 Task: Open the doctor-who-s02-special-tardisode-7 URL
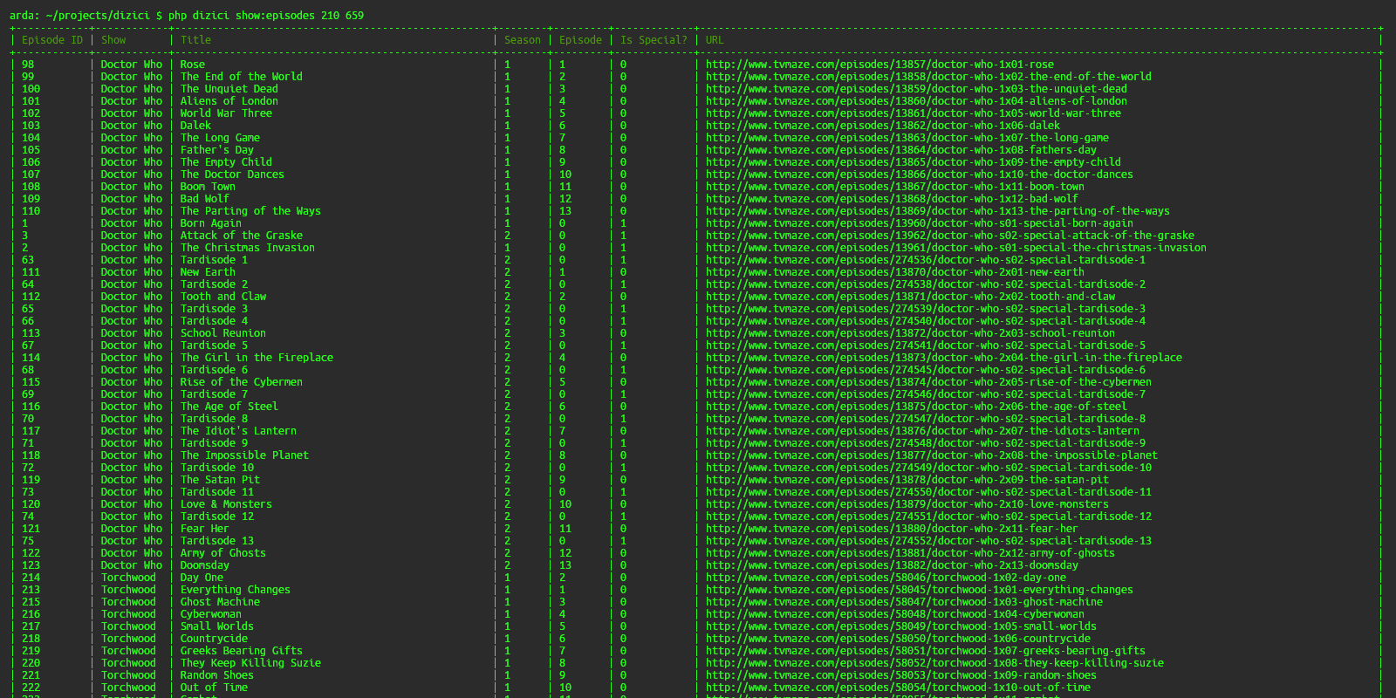[926, 394]
